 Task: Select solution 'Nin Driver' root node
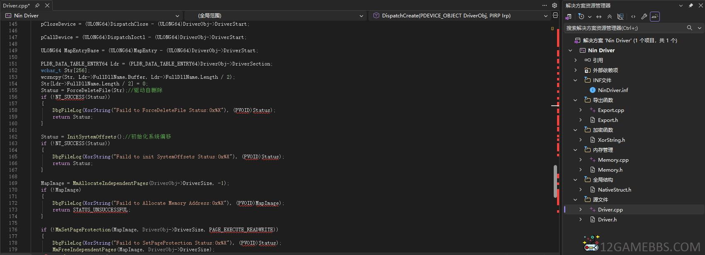pos(630,40)
